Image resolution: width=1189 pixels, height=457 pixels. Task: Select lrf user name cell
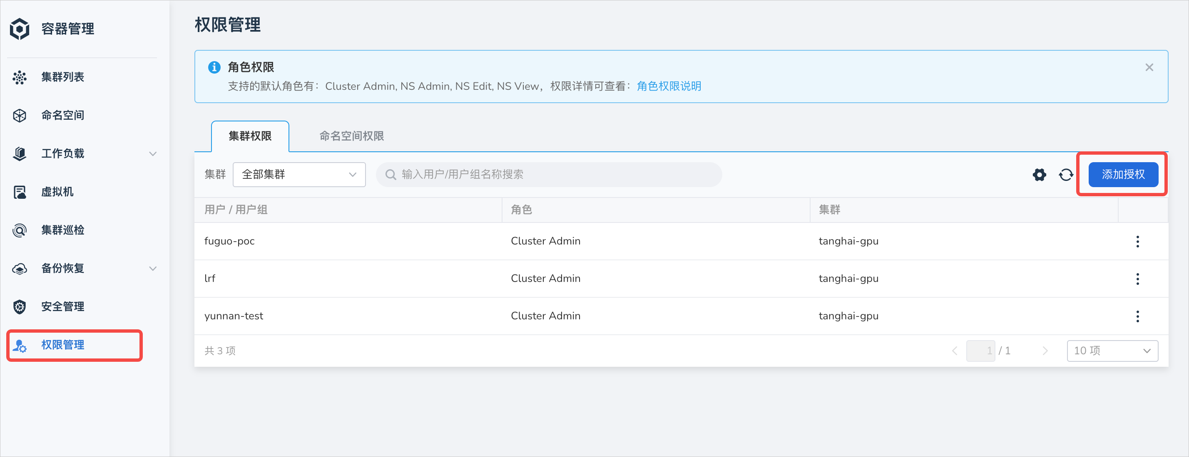[x=209, y=279]
